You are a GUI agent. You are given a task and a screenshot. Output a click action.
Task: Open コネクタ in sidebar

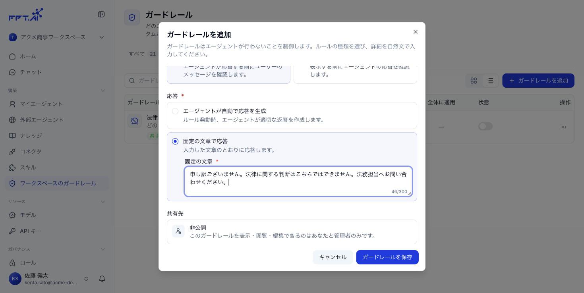pyautogui.click(x=57, y=152)
